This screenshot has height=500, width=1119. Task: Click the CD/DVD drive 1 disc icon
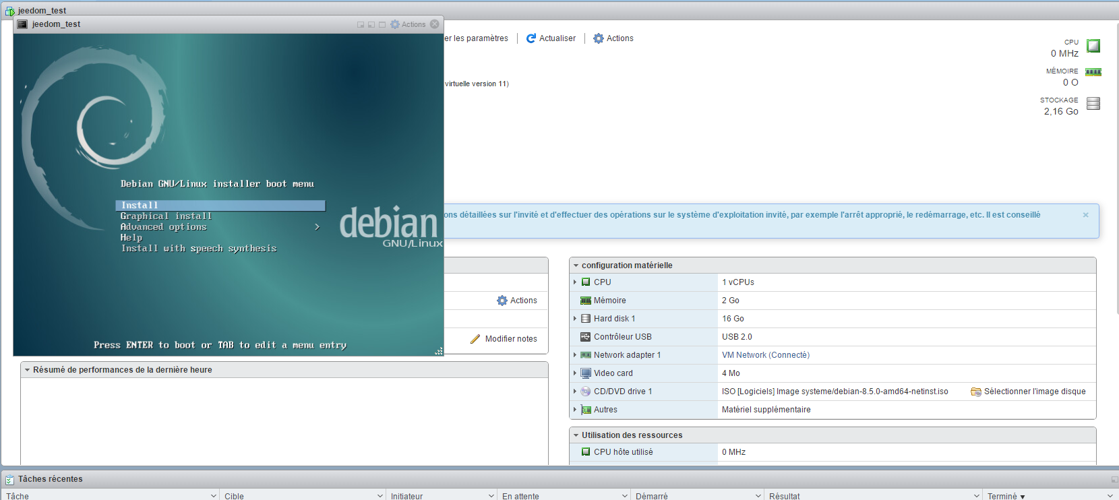[586, 392]
